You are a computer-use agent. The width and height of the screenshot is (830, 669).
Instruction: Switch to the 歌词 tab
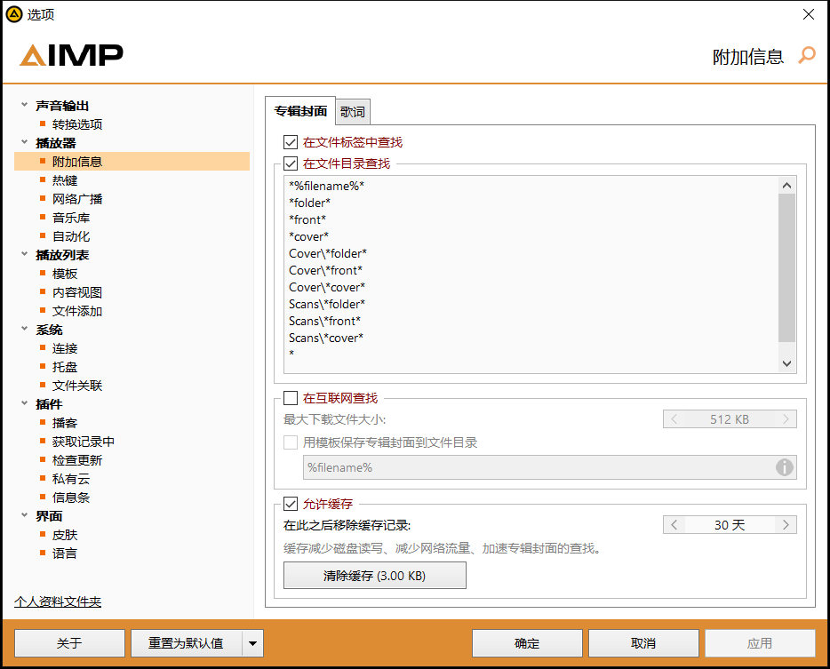tap(353, 112)
